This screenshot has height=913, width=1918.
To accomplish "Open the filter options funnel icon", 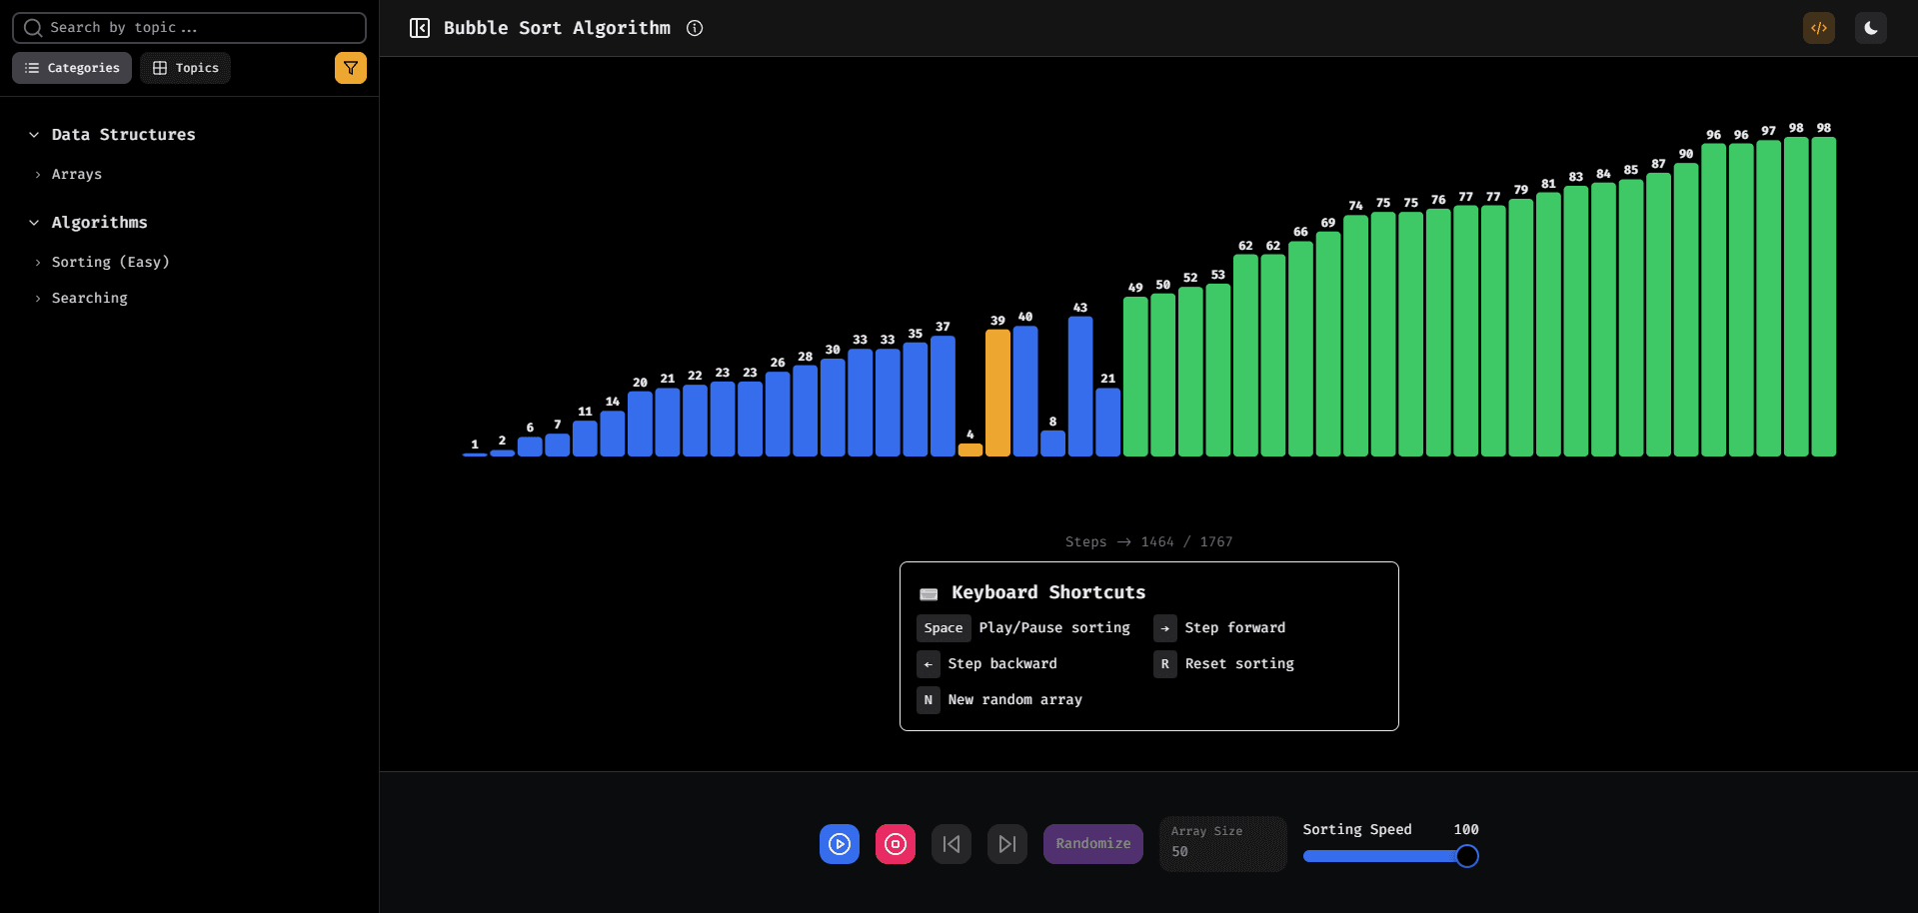I will click(x=350, y=67).
